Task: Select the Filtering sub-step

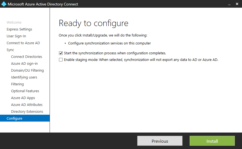Action: [17, 84]
